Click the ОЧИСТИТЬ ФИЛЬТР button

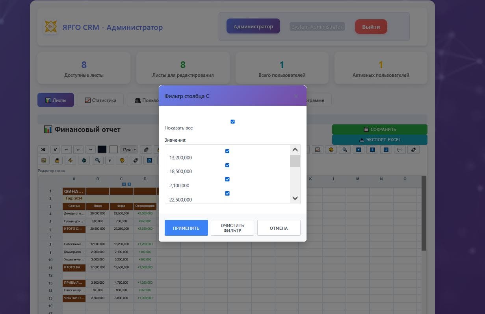pyautogui.click(x=232, y=228)
